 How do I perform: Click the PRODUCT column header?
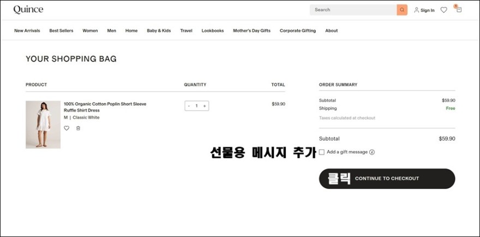tap(36, 84)
